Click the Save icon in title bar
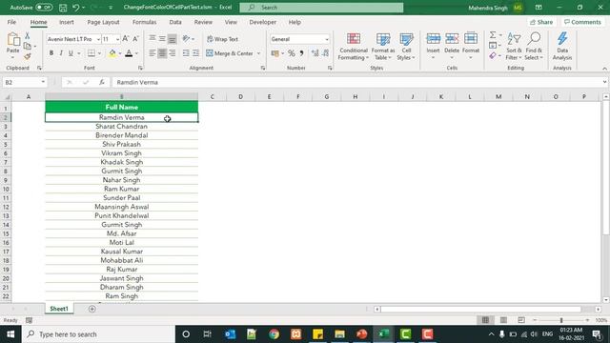The image size is (610, 343). tap(63, 8)
